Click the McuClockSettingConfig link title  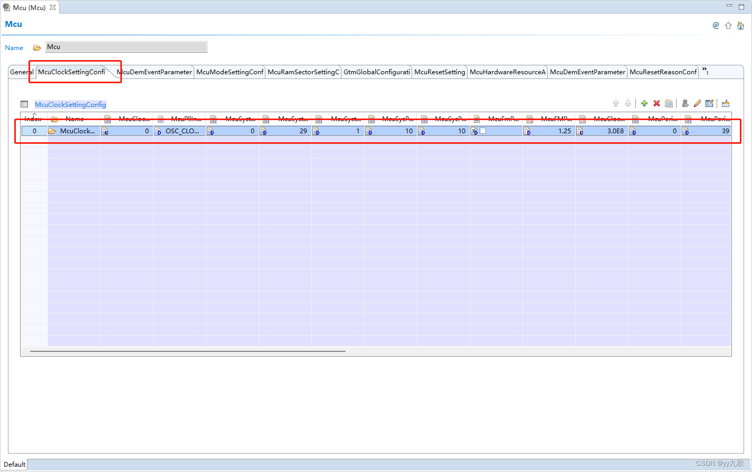[70, 105]
